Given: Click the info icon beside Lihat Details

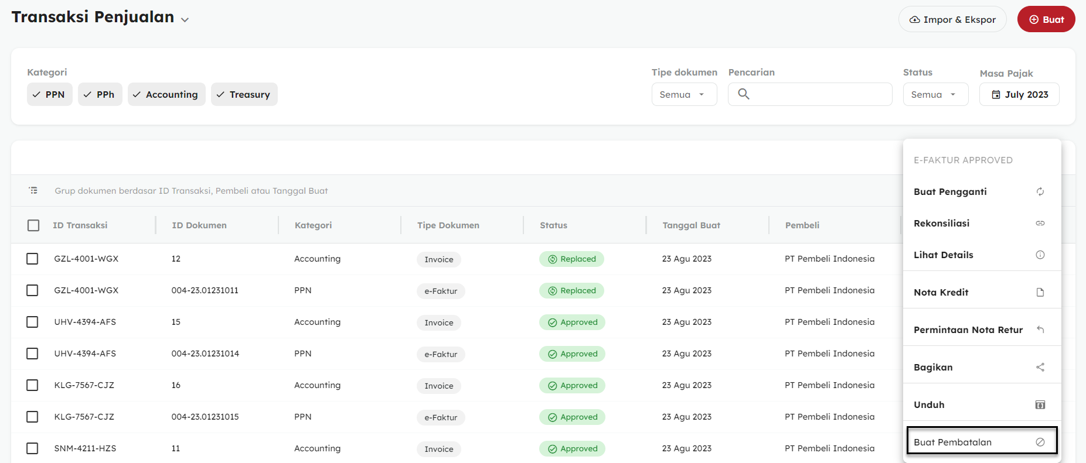Looking at the screenshot, I should click(1040, 255).
